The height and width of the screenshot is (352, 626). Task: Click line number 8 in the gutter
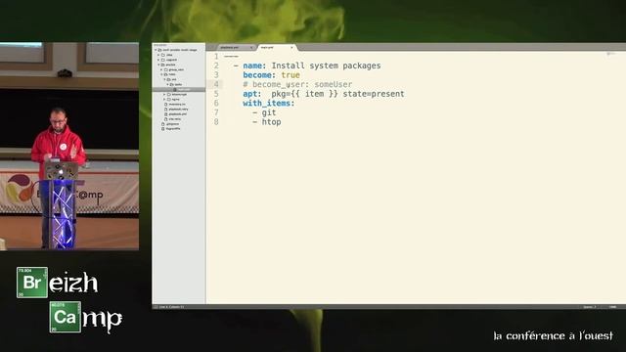click(216, 121)
